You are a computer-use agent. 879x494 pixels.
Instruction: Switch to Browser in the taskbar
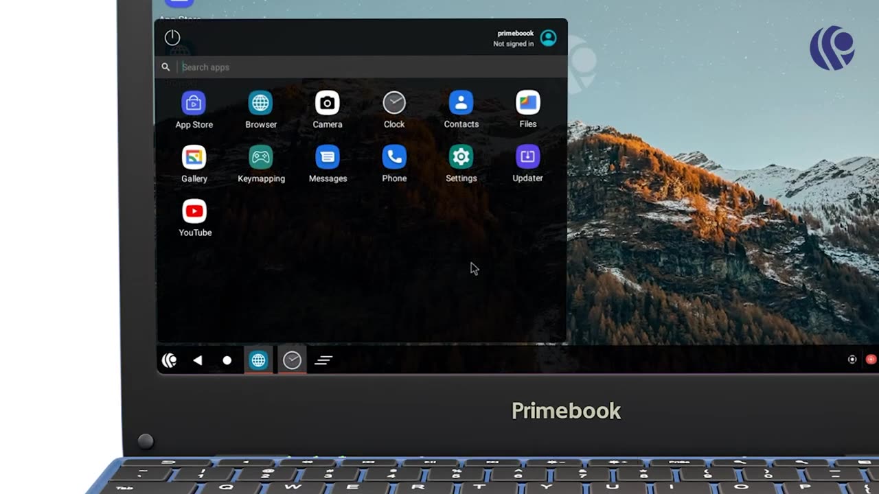(258, 360)
